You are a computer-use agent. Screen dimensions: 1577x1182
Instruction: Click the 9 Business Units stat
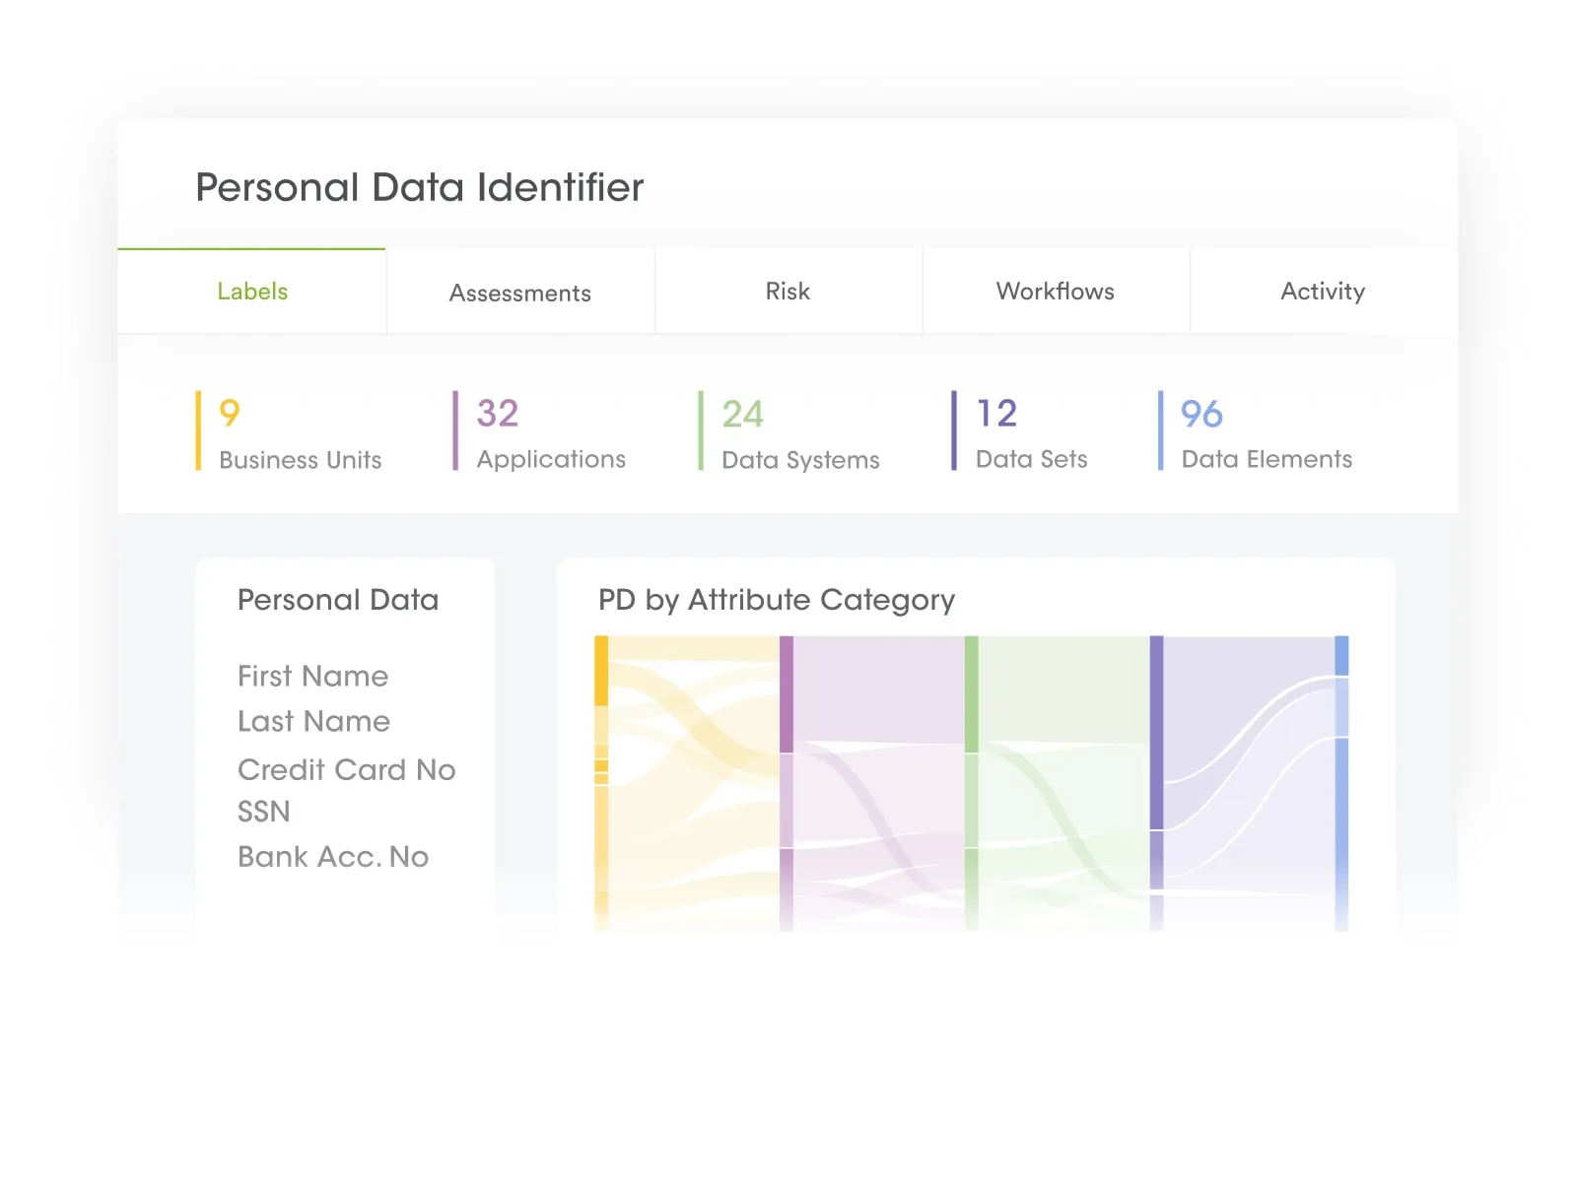click(x=300, y=433)
